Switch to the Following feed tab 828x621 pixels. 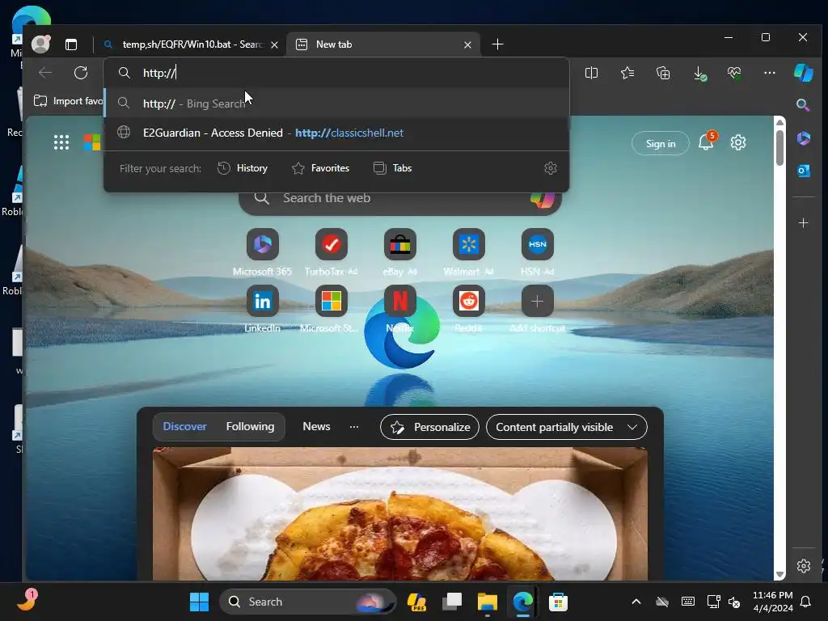click(251, 426)
